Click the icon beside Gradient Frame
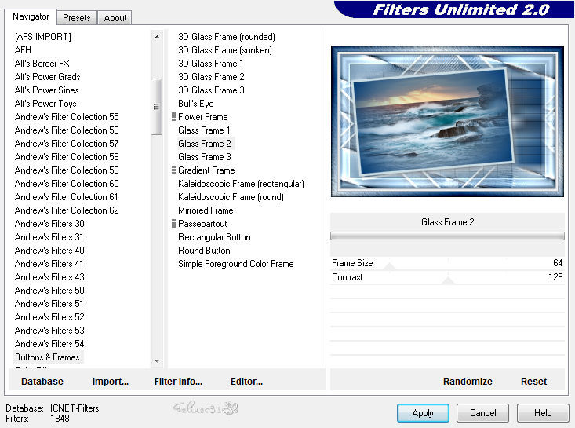Viewport: 575px width, 428px height. [x=173, y=170]
